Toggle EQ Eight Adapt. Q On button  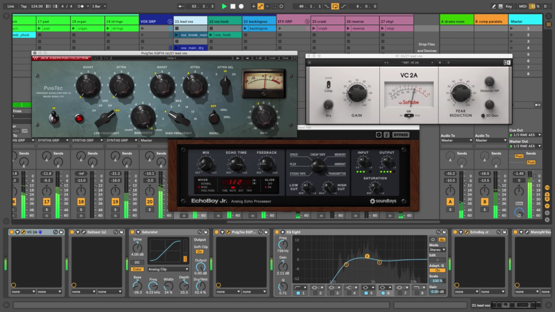pos(437,271)
